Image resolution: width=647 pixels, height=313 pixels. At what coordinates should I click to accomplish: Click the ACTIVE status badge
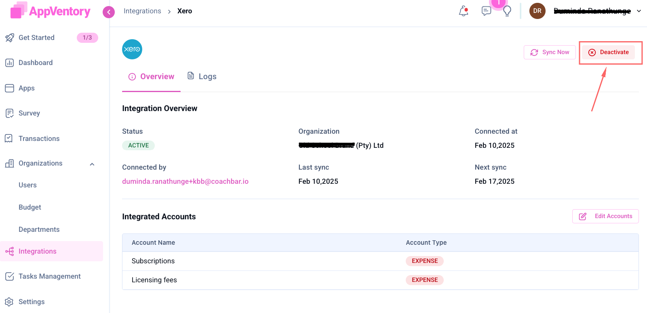139,145
